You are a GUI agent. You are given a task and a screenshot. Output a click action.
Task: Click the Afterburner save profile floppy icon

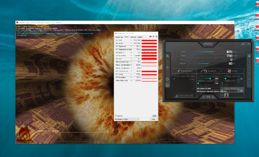(208, 97)
